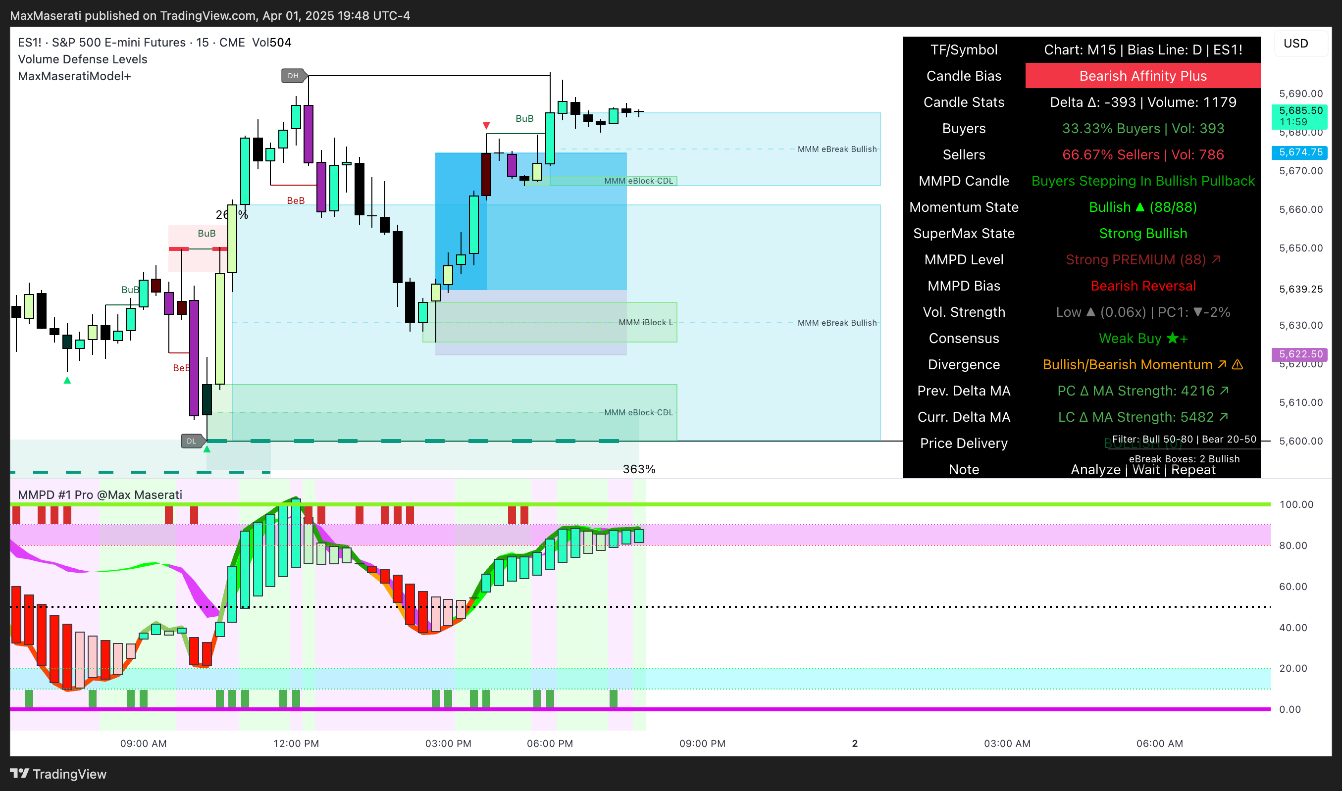Screen dimensions: 1342x791
Task: Click the MMM iBlock L label
Action: pyautogui.click(x=646, y=322)
